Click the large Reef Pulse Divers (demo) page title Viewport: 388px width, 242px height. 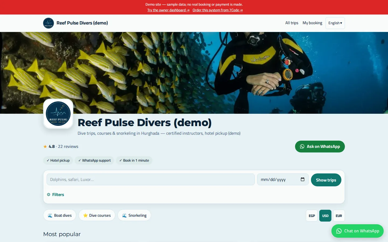tap(145, 123)
